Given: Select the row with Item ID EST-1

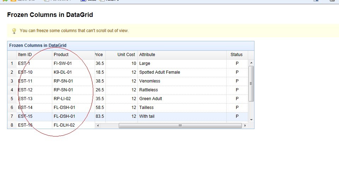Looking at the screenshot, I should [24, 63].
